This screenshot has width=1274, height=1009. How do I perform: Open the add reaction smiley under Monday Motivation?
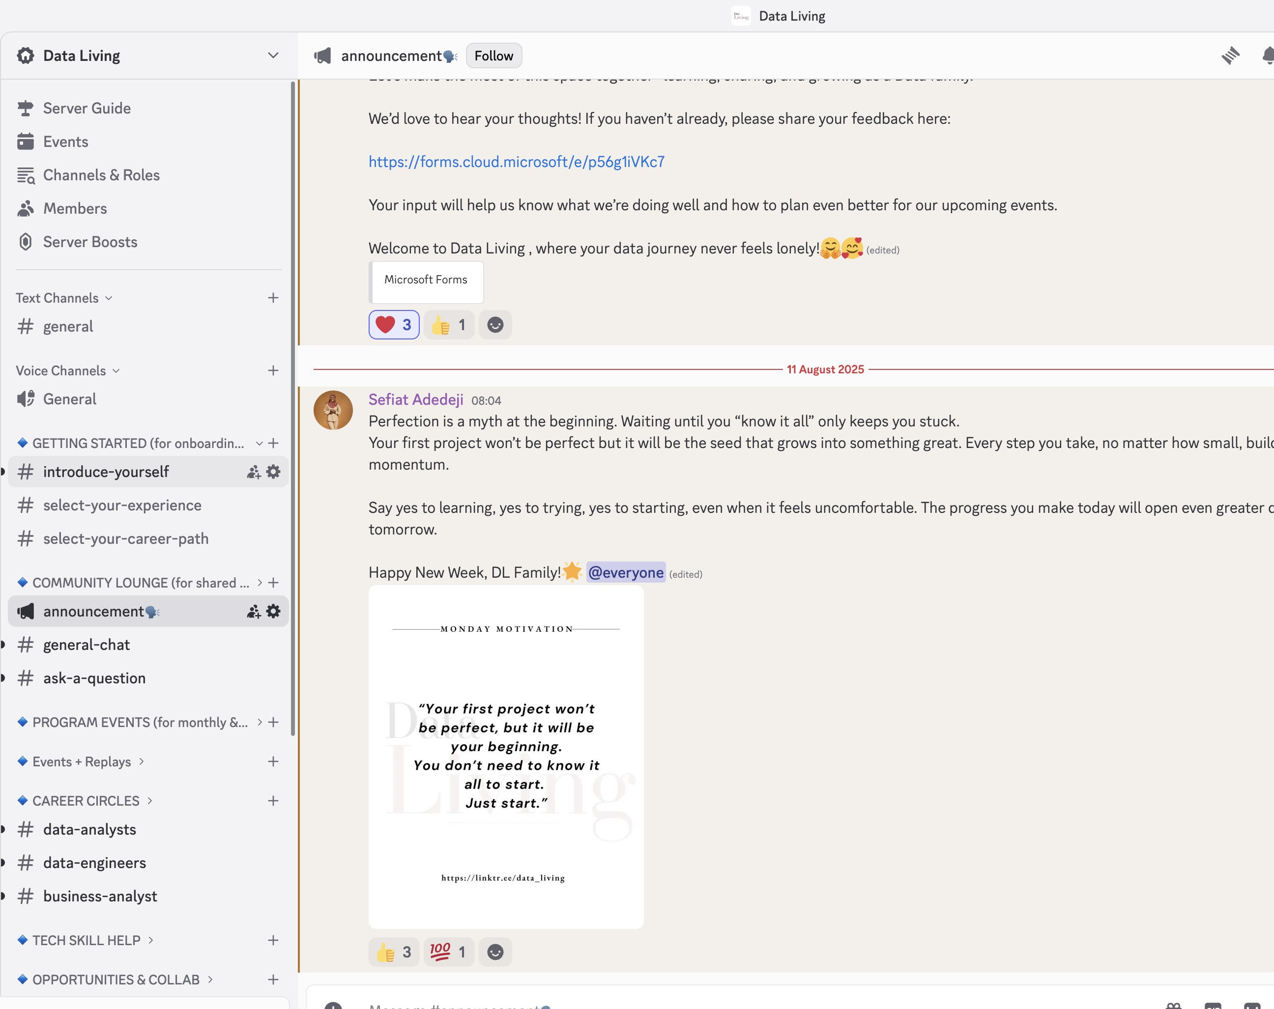(495, 952)
